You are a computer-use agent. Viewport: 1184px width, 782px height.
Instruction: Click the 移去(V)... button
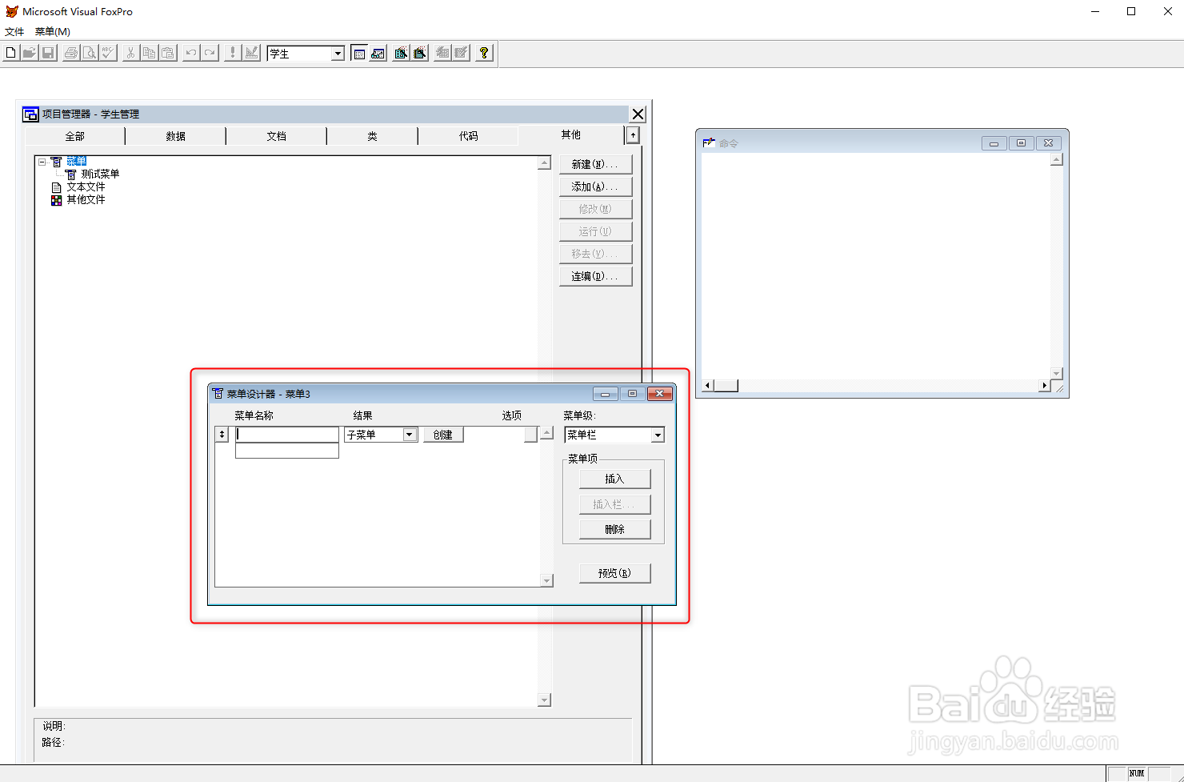tap(595, 254)
